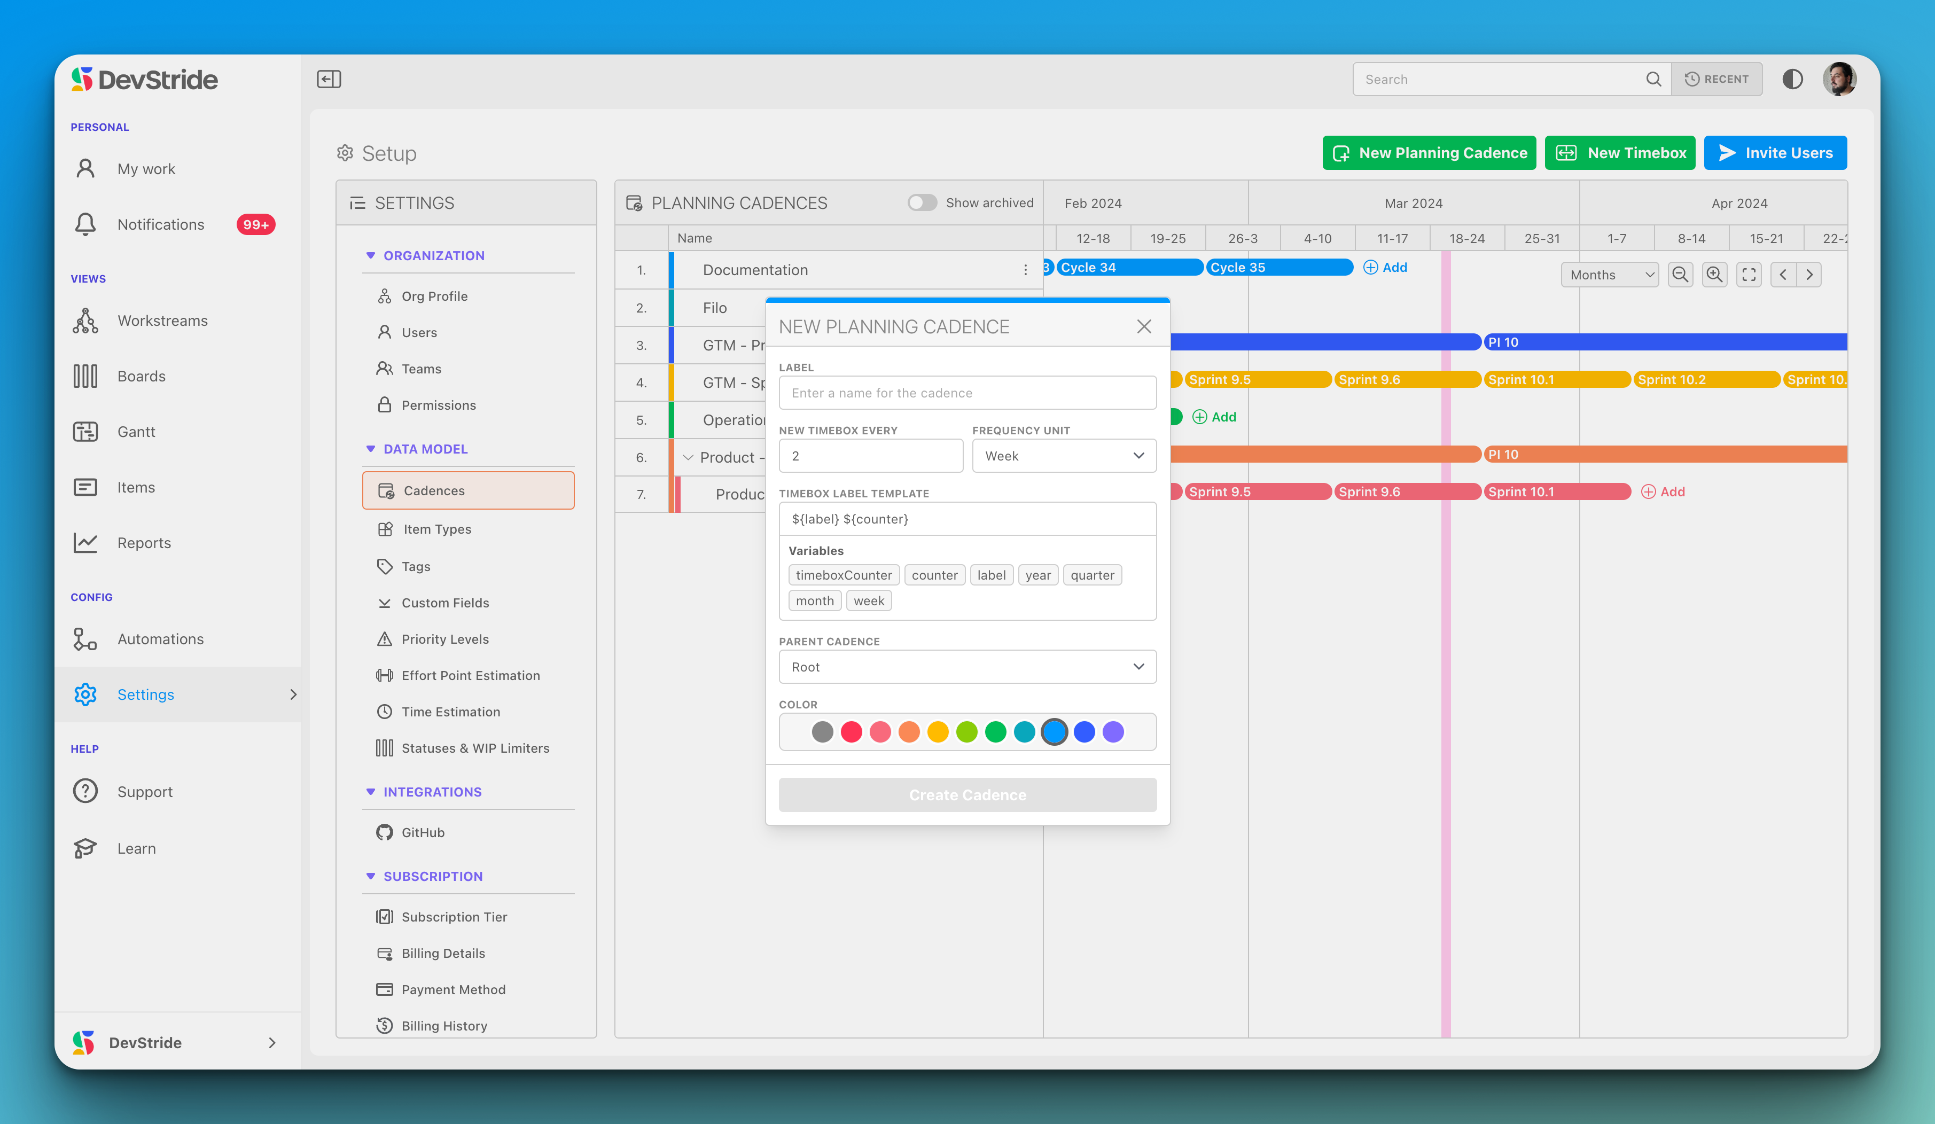Select Permissions in the settings list
The width and height of the screenshot is (1935, 1124).
(439, 405)
